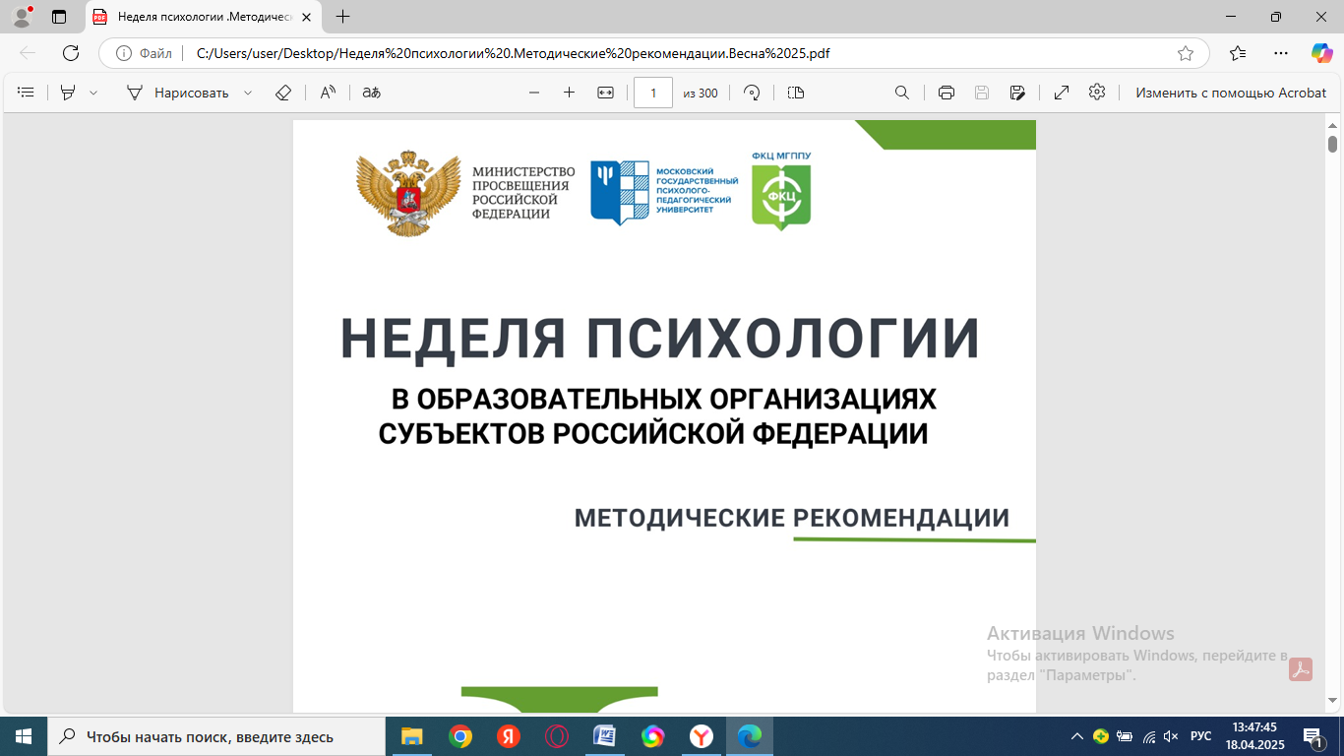Close the Неделя психологии tab
The image size is (1344, 756).
[x=308, y=17]
